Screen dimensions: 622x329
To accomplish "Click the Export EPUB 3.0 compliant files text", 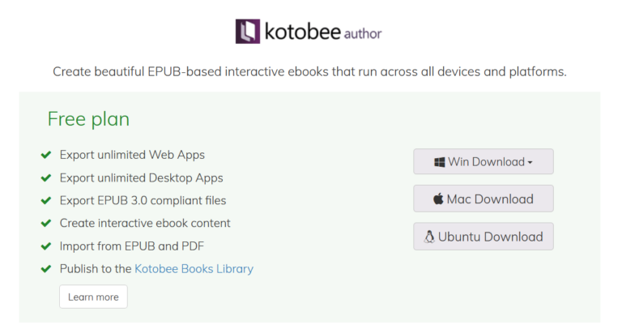I will click(x=143, y=200).
